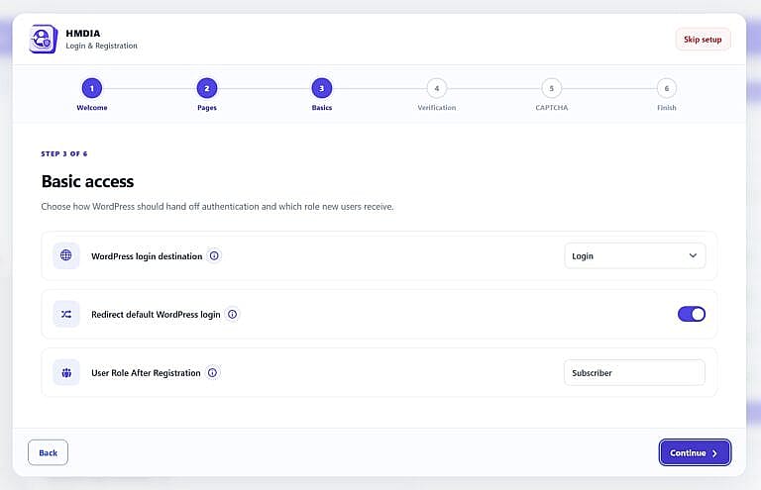761x490 pixels.
Task: Click the globe icon beside WordPress login destination
Action: click(x=66, y=255)
